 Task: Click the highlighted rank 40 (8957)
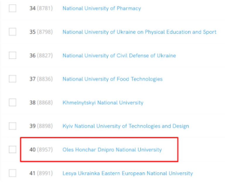pyautogui.click(x=41, y=150)
